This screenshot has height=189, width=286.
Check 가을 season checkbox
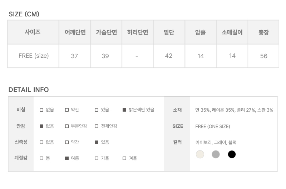pos(97,158)
